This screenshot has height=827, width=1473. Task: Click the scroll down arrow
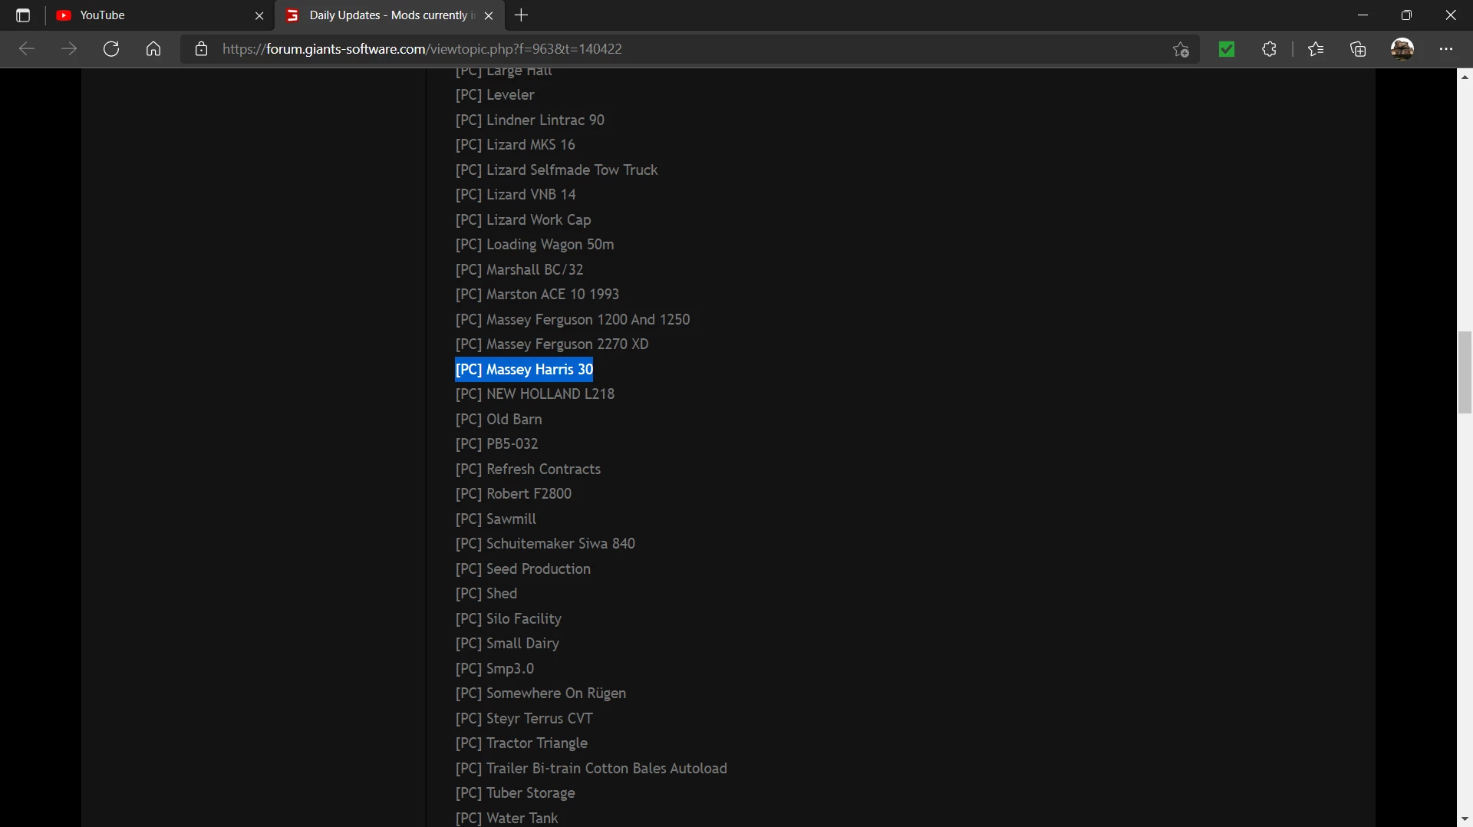click(x=1465, y=819)
